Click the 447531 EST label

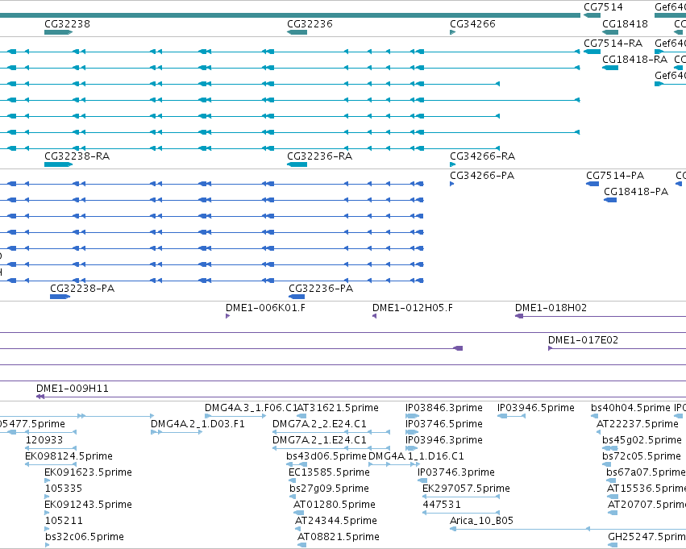(x=442, y=505)
